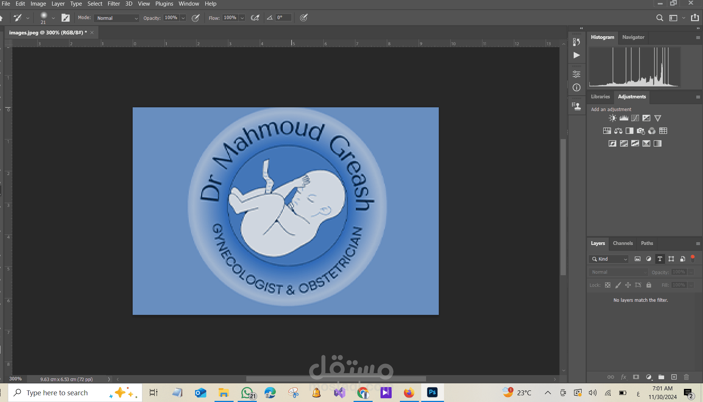Expand the layer filter Kind dropdown
This screenshot has height=402, width=703.
click(609, 259)
